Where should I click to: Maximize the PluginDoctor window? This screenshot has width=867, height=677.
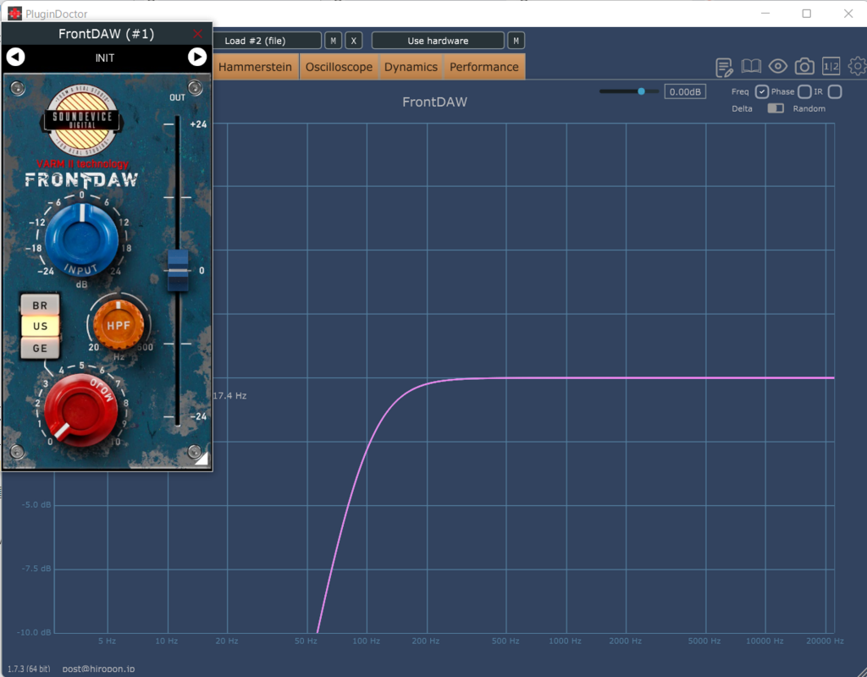tap(807, 14)
